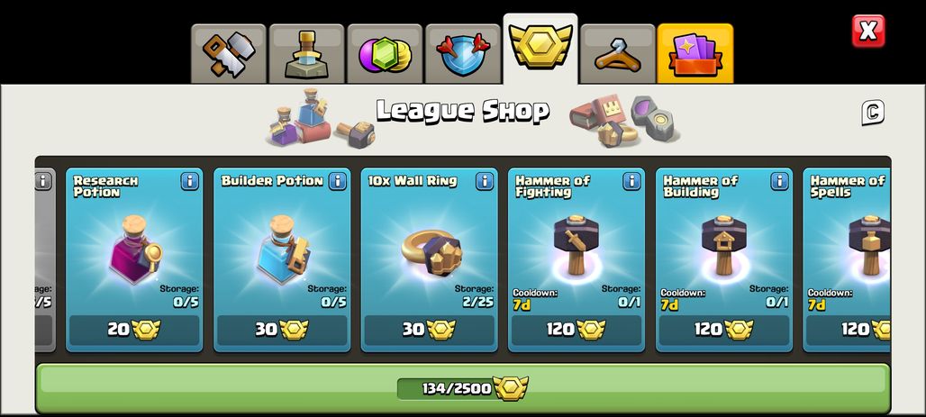Show info for Builder Potion

[x=337, y=181]
